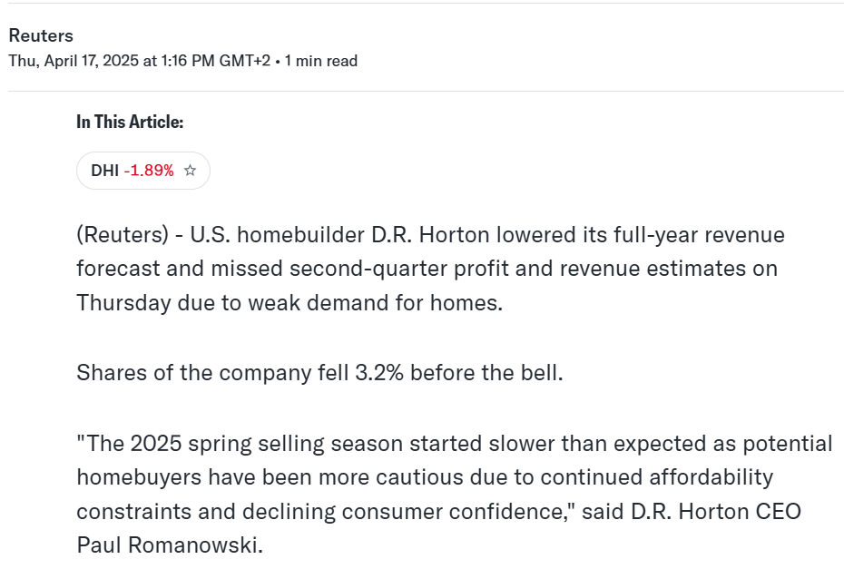This screenshot has width=844, height=569.
Task: Click the "In This Article:" heading
Action: [x=130, y=122]
